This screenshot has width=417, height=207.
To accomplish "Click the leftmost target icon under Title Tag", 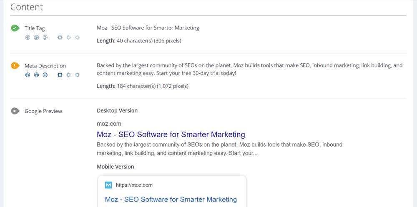I will (28, 37).
